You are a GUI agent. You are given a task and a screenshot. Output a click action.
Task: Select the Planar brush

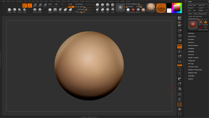(x=14, y=10)
